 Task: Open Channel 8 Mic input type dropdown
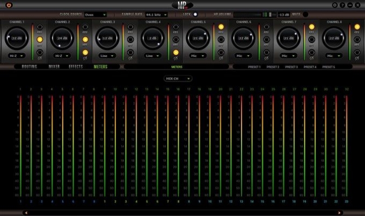tap(334, 56)
